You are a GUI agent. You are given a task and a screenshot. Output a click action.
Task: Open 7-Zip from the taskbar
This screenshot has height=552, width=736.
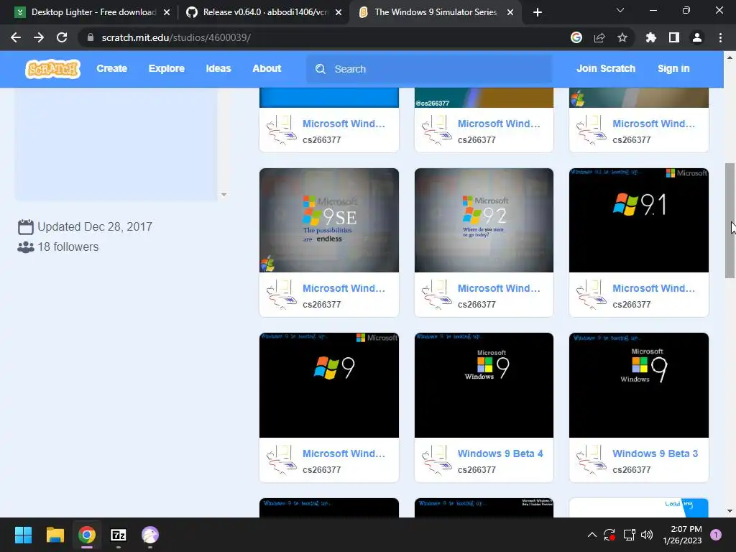coord(119,535)
